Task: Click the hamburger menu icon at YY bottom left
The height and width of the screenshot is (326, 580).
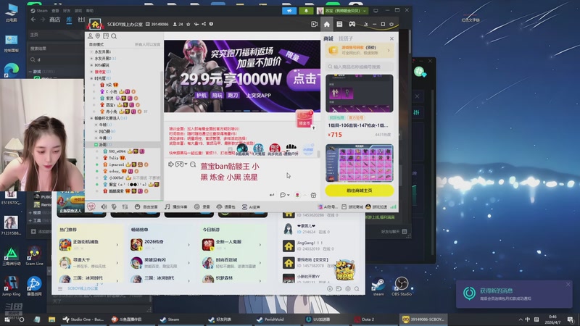Action: tap(60, 288)
